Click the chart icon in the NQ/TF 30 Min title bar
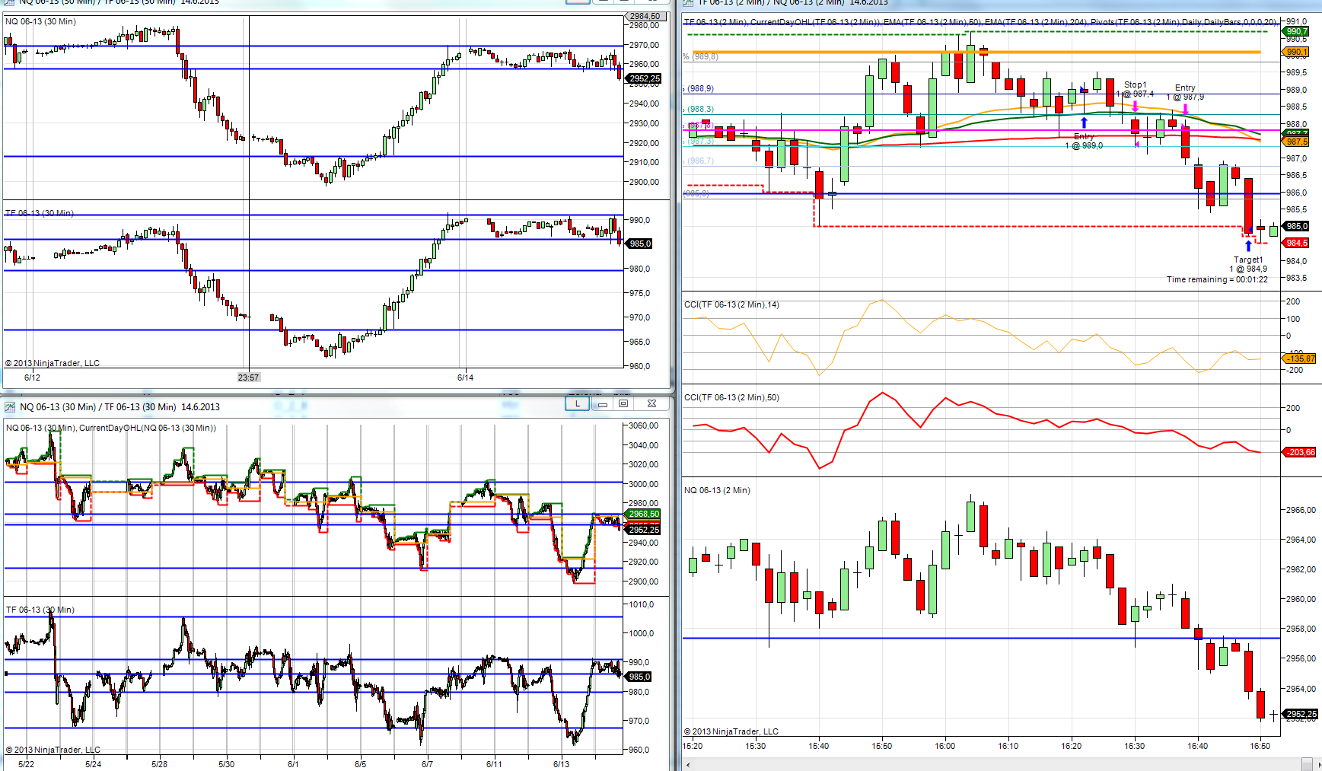Viewport: 1322px width, 771px height. coord(9,406)
